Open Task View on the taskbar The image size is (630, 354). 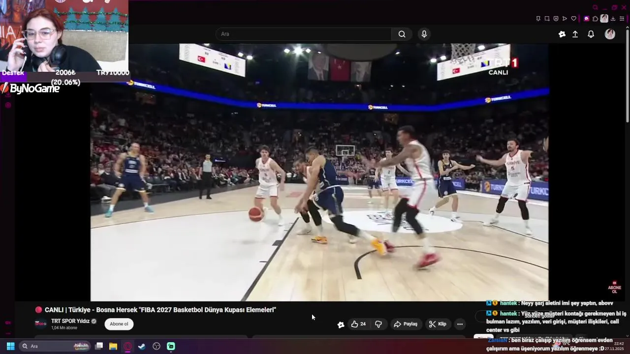(99, 346)
